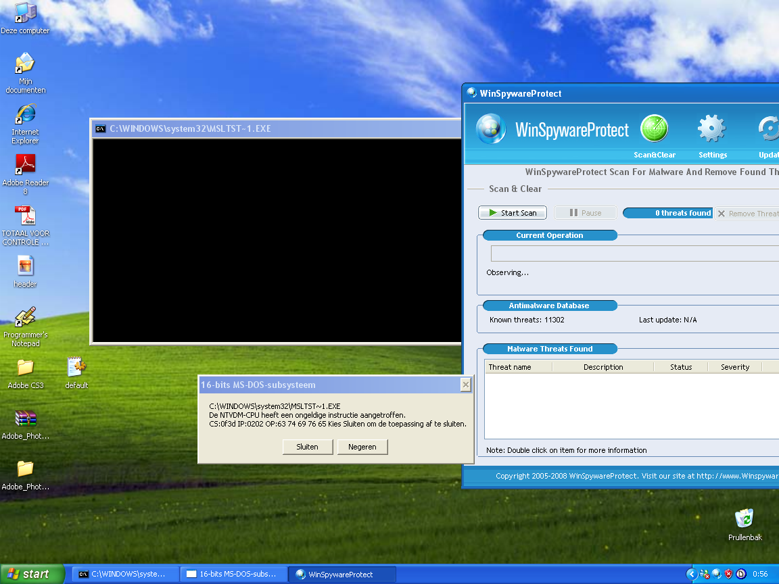Click the taskbar clock showing 0:56
This screenshot has height=584, width=779.
[760, 574]
